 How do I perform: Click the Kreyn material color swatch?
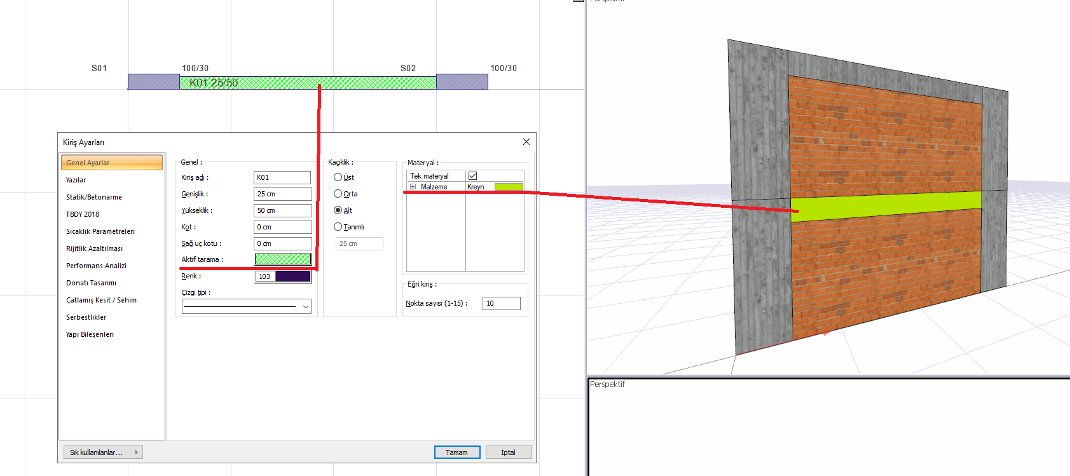[508, 187]
